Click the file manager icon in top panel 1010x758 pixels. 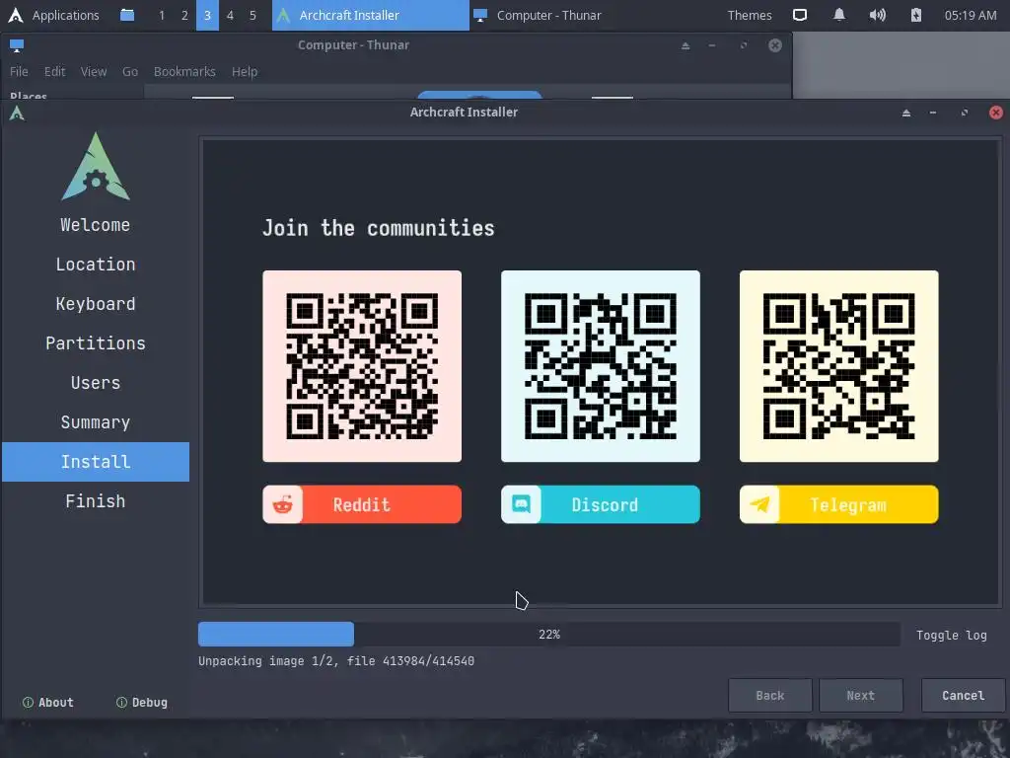pos(127,15)
